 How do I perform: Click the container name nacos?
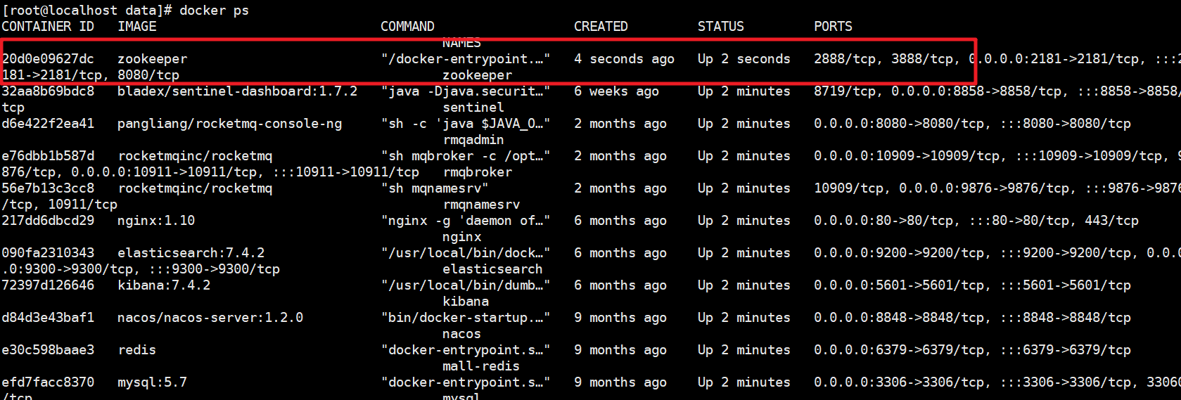click(461, 334)
